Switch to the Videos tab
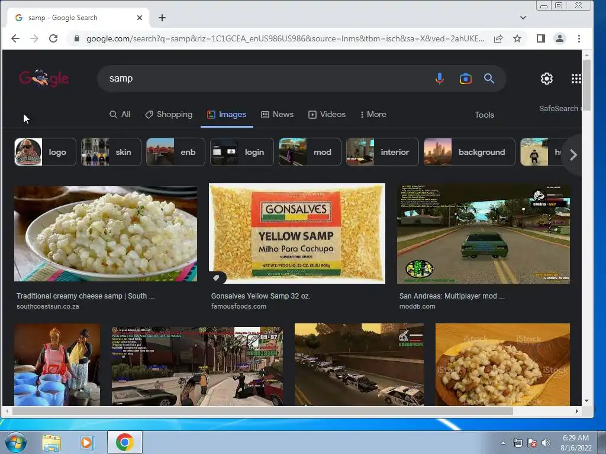606x454 pixels. pos(327,115)
